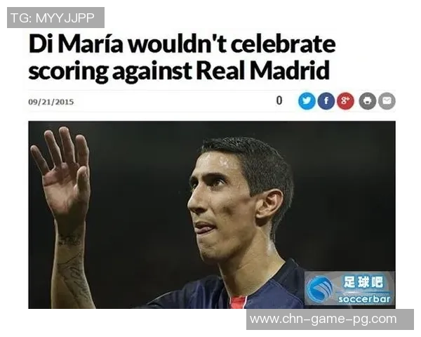Email the article using the envelope icon
Viewport: 421px width, 337px height.
pyautogui.click(x=387, y=101)
